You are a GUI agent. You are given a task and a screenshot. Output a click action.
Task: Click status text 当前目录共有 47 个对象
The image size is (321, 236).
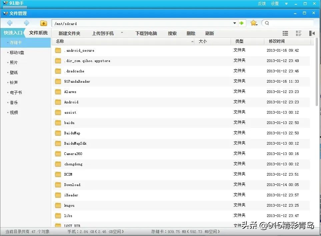pos(27,231)
